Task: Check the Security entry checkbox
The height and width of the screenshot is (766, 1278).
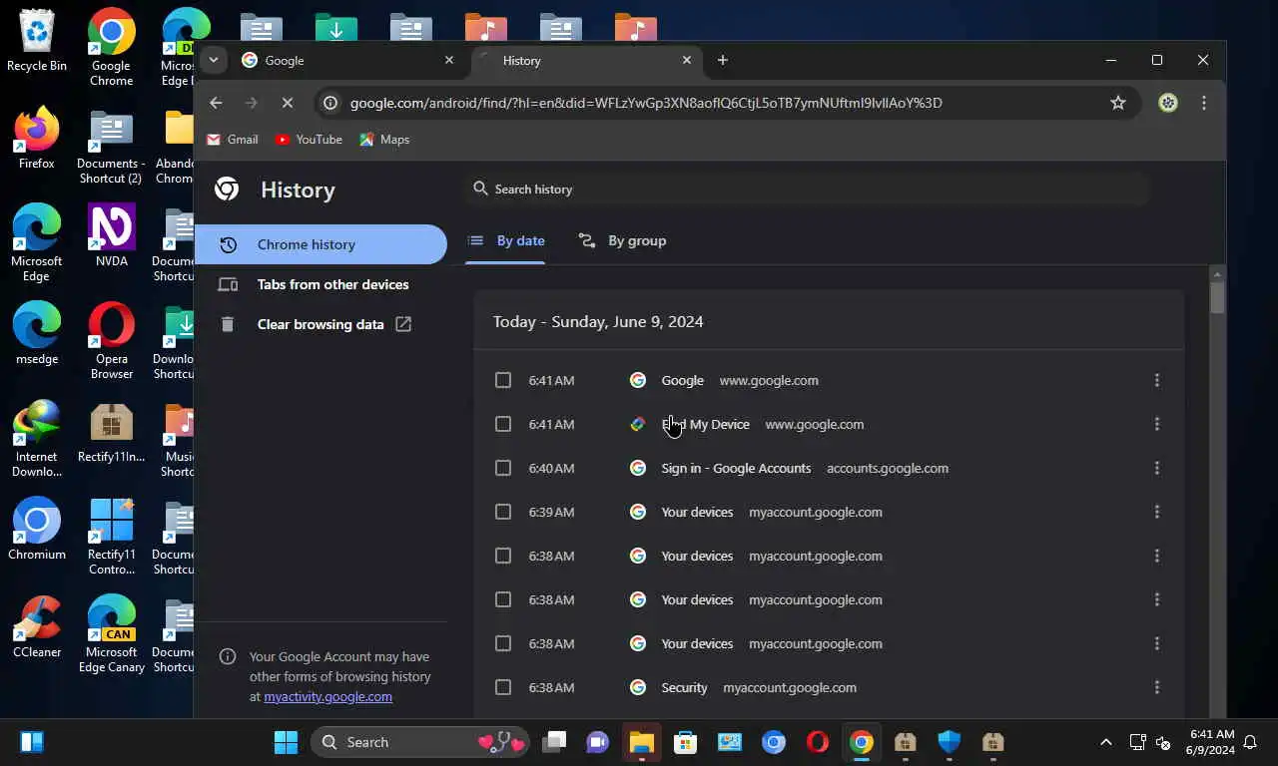Action: click(503, 687)
